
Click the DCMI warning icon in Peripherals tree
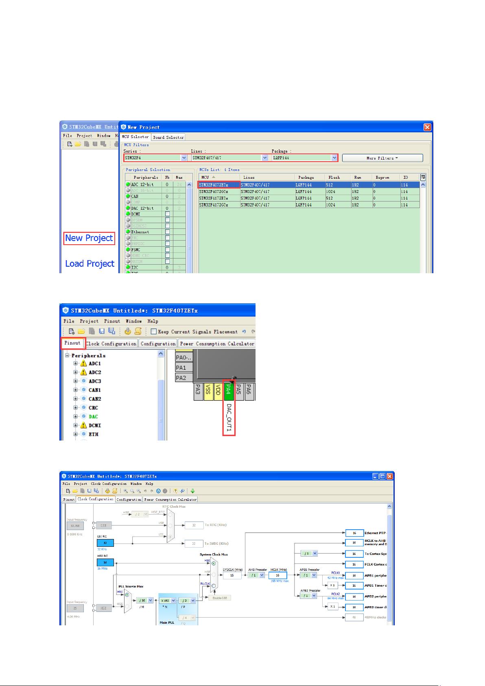tap(83, 425)
